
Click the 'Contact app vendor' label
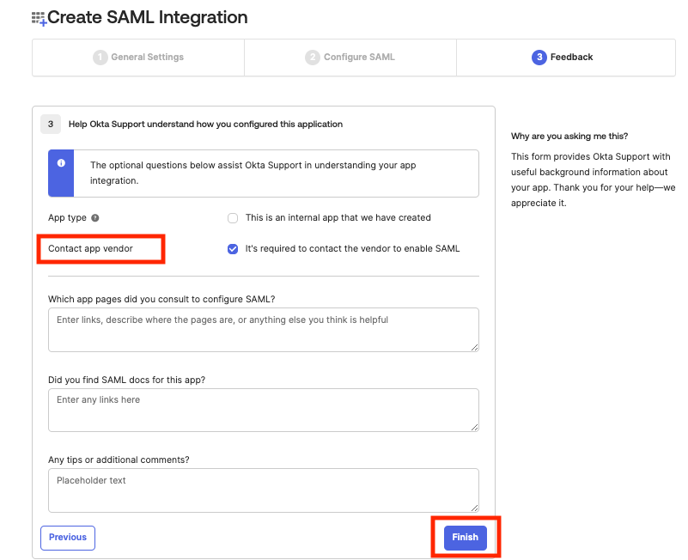[90, 249]
